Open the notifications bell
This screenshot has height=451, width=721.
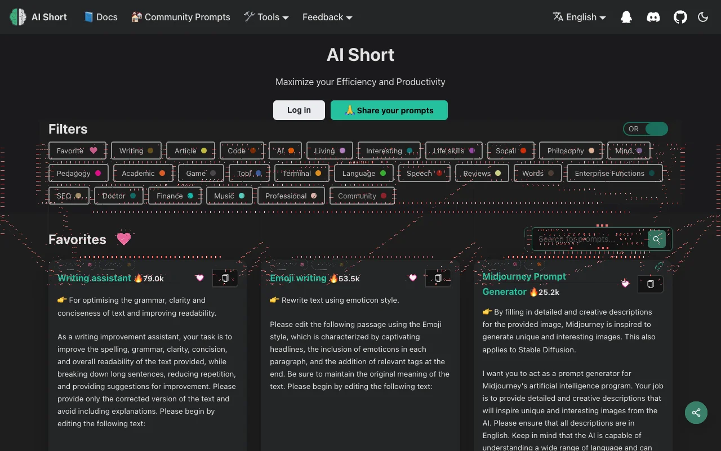[626, 17]
